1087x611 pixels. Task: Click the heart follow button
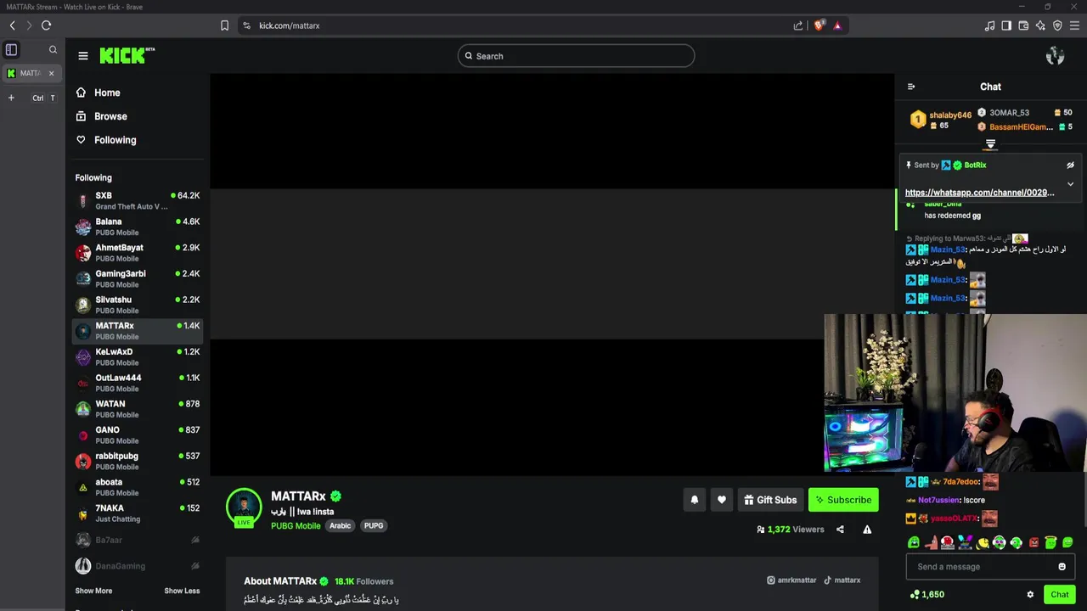[x=721, y=500]
